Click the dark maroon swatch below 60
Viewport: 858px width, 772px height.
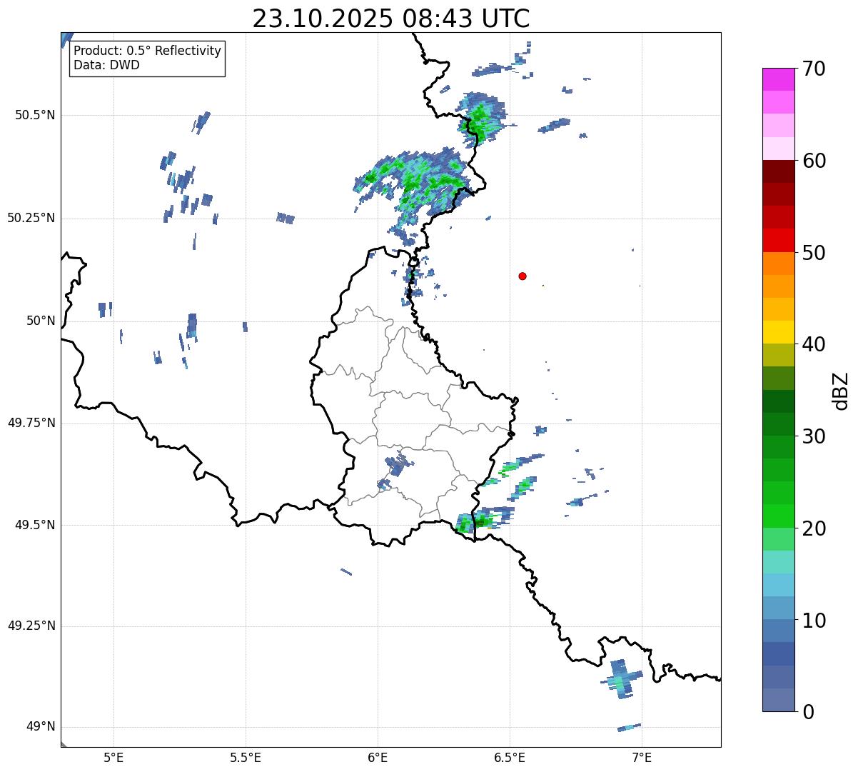pyautogui.click(x=779, y=171)
